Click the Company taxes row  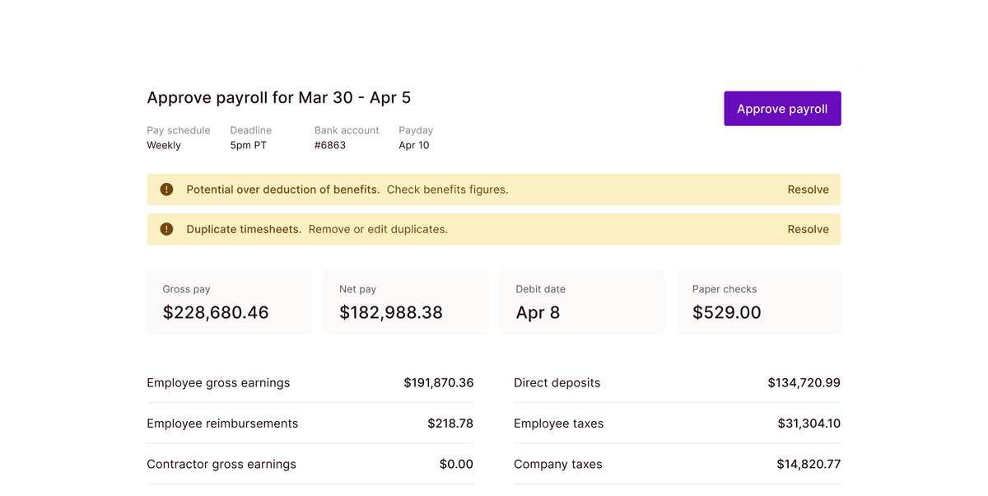coord(677,464)
